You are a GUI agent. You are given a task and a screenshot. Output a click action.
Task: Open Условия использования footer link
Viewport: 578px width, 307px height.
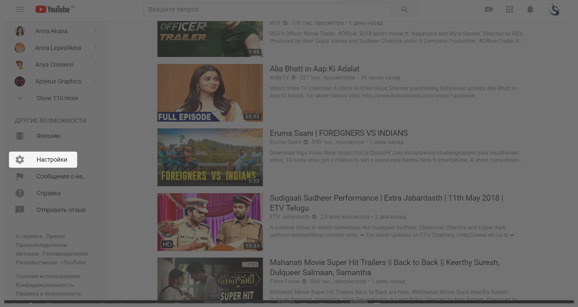tap(48, 276)
